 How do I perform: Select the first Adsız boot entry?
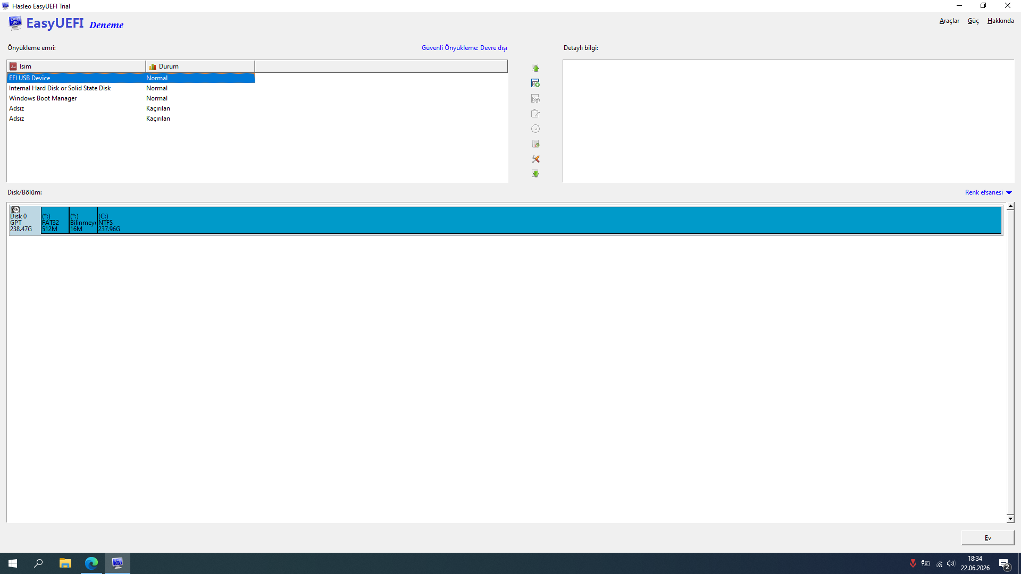tap(131, 108)
